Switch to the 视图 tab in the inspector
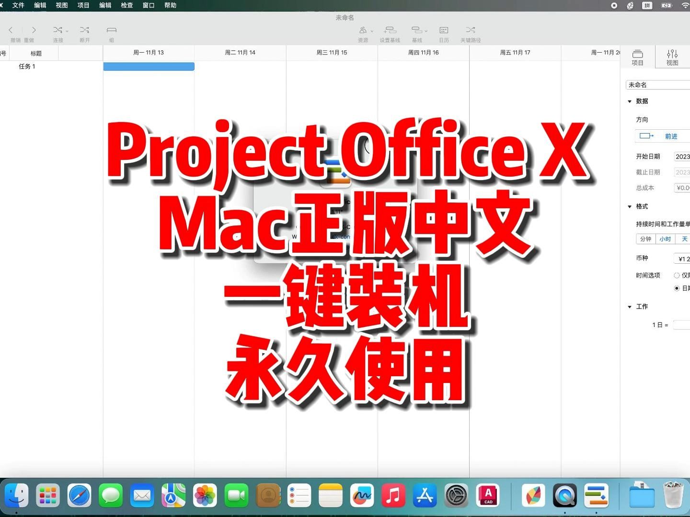690x517 pixels. [672, 56]
